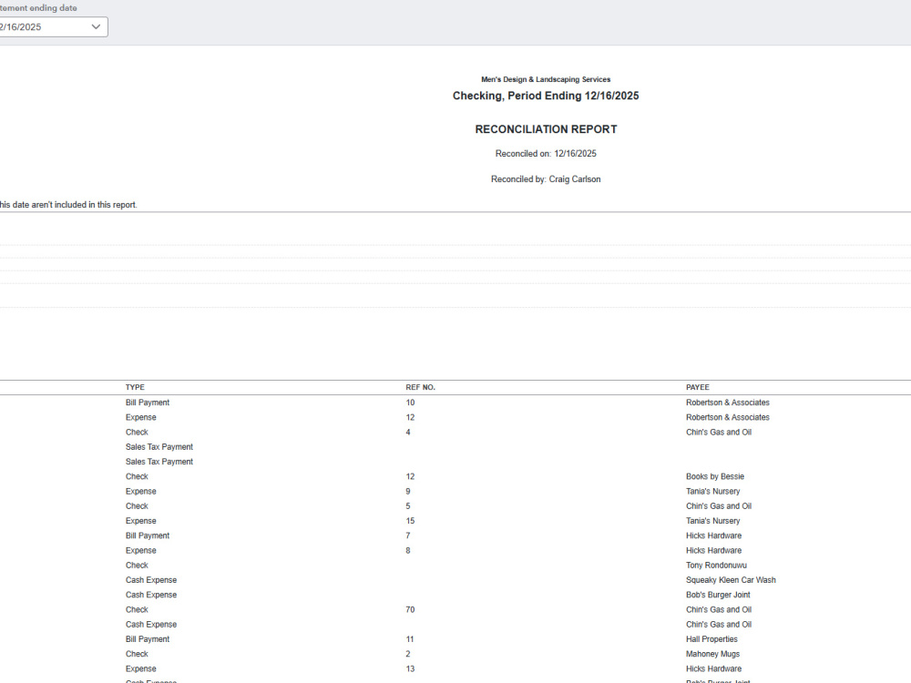The height and width of the screenshot is (683, 911).
Task: Select Hicks Hardware payee in Bill Payment 7 row
Action: [713, 535]
